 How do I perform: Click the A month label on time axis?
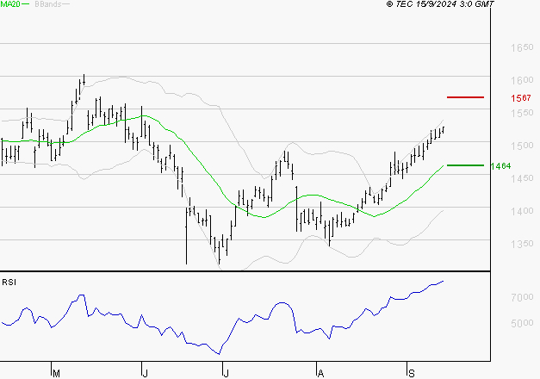320,374
